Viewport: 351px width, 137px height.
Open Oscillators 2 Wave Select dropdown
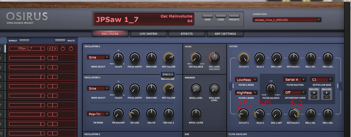tap(98, 88)
